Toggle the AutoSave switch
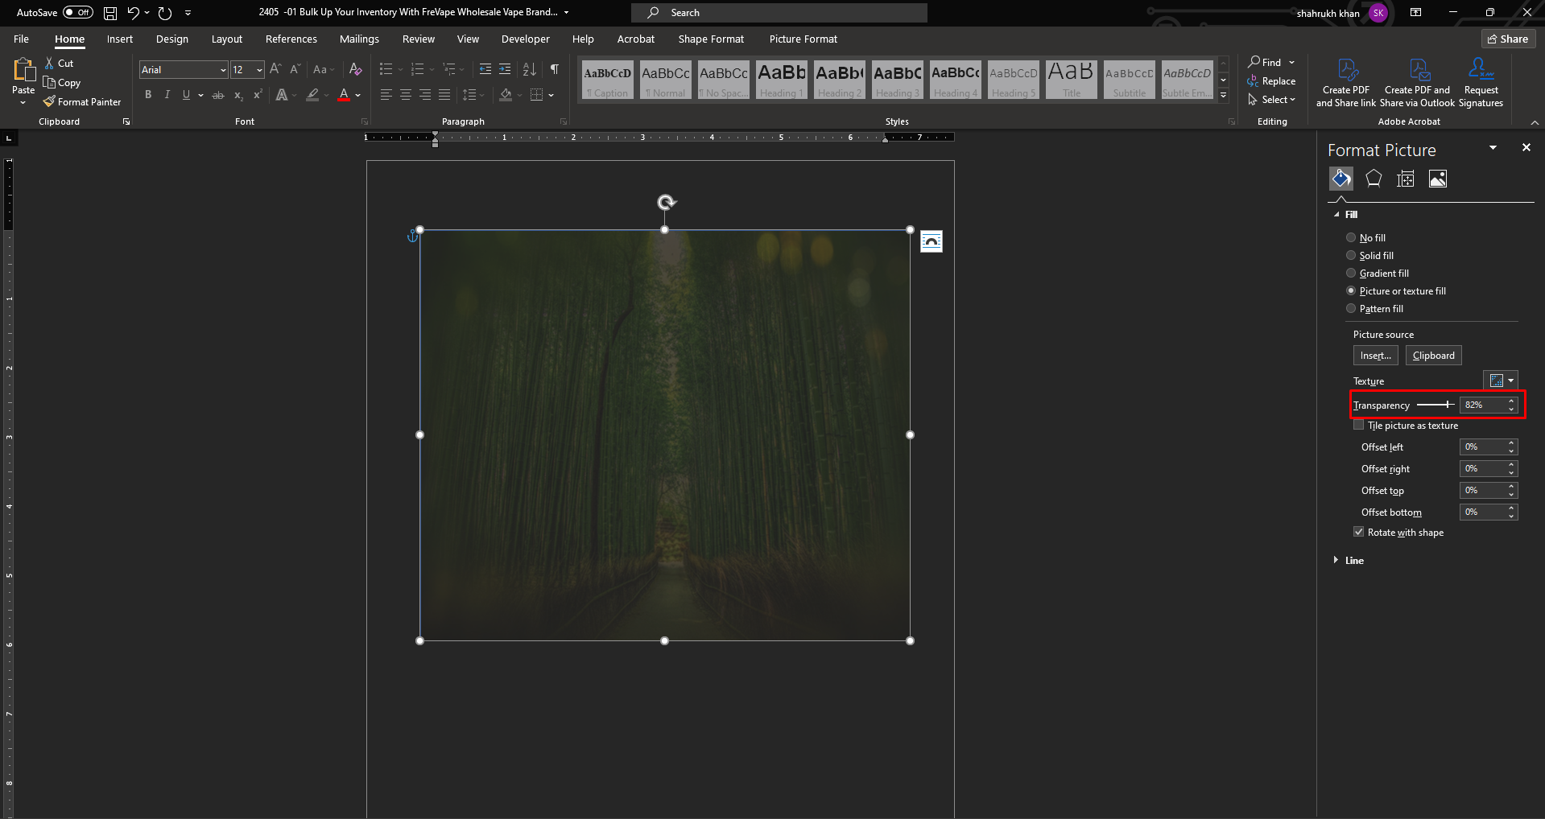The height and width of the screenshot is (819, 1545). pyautogui.click(x=78, y=13)
